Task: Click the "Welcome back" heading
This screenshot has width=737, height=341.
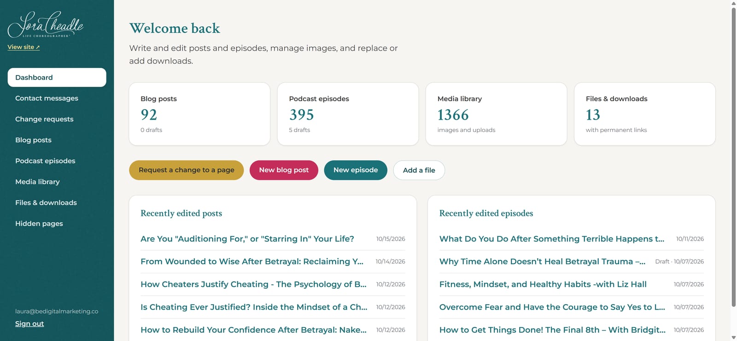Action: pyautogui.click(x=175, y=29)
